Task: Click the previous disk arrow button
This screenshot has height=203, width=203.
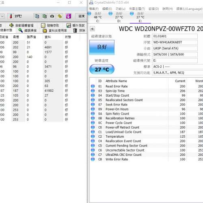Action: tap(92, 29)
